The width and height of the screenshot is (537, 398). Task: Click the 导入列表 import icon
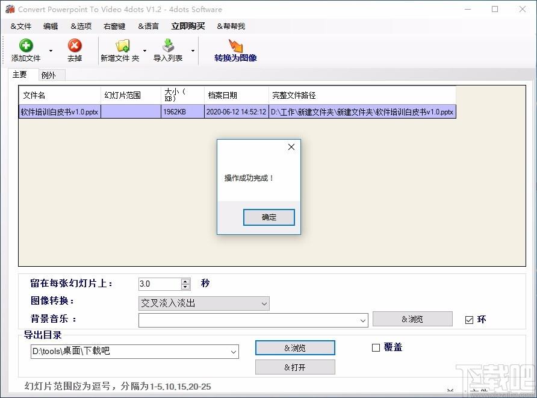168,46
